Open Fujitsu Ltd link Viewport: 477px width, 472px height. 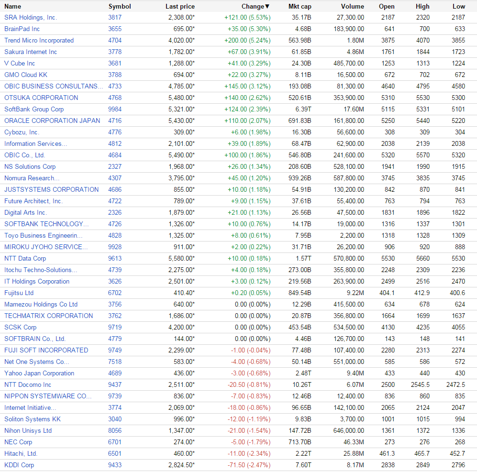point(19,293)
